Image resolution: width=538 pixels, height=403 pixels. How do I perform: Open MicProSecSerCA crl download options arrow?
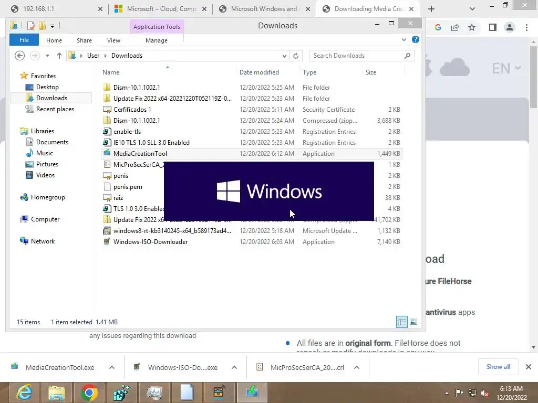[357, 367]
